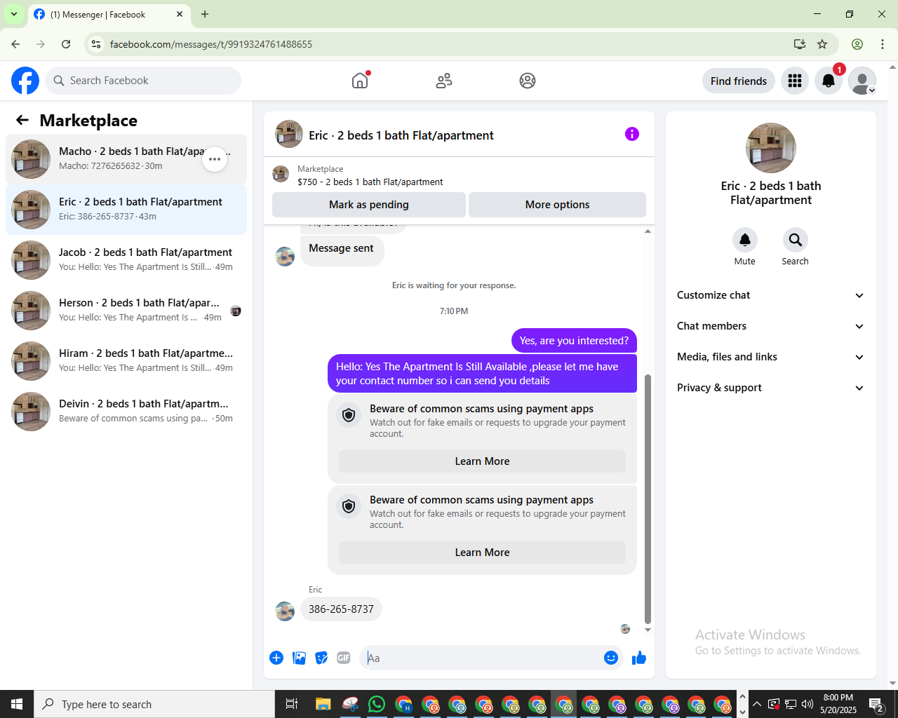Choose a GIF icon in composer
Screen dimensions: 898x718
point(344,658)
